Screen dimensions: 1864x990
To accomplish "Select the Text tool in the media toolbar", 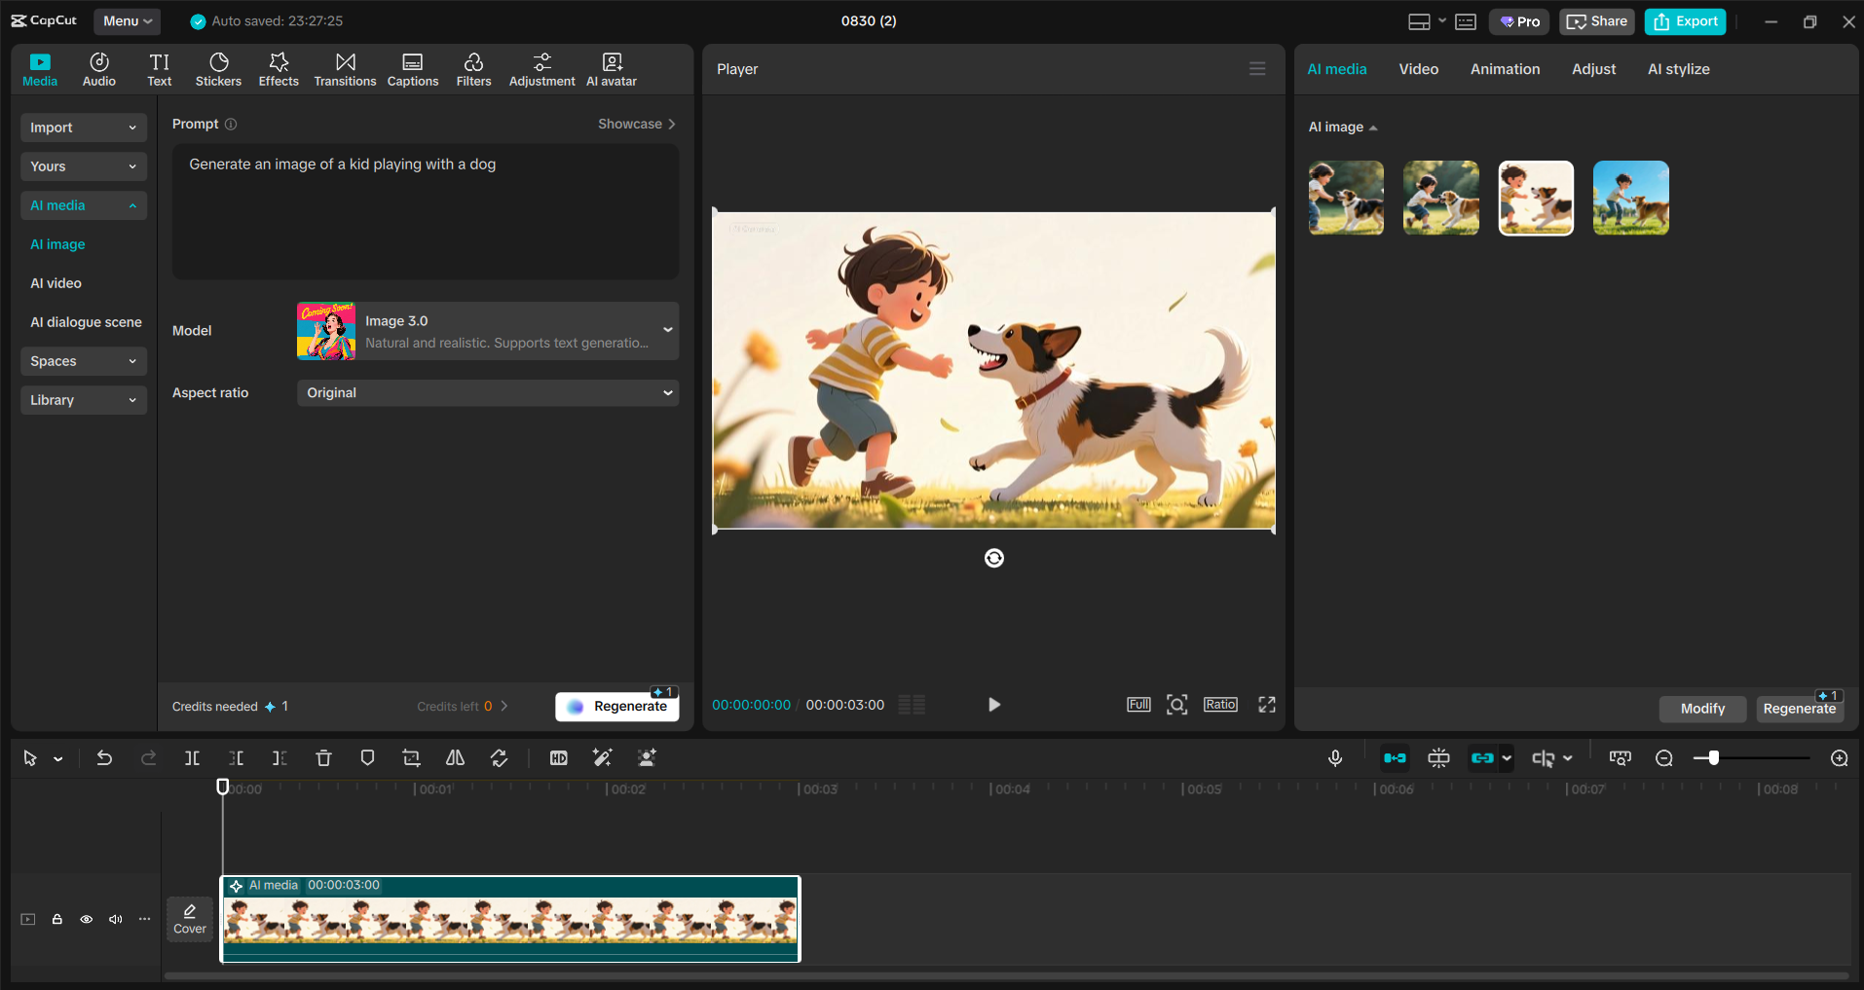I will [x=159, y=68].
